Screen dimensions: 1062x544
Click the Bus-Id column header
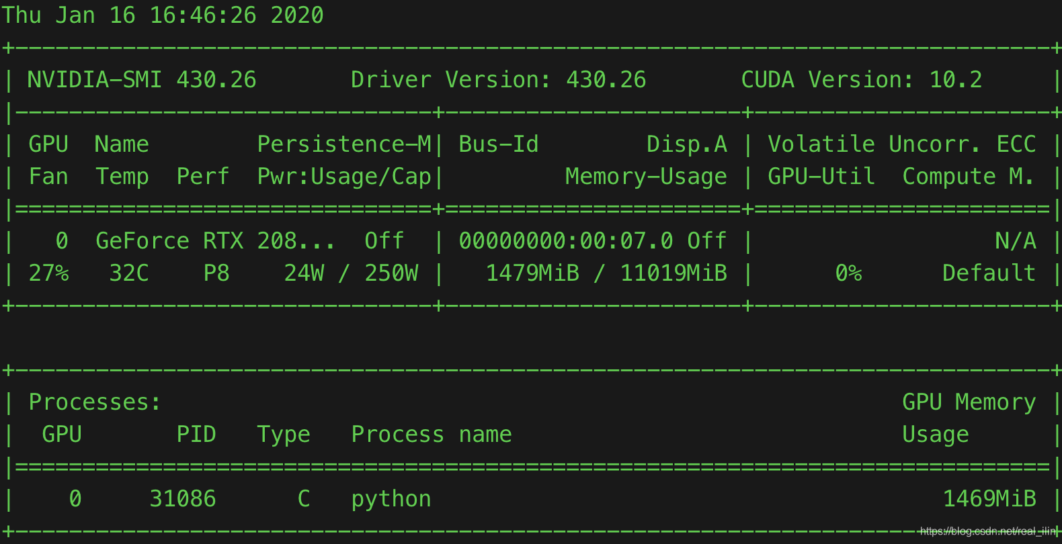tap(498, 144)
